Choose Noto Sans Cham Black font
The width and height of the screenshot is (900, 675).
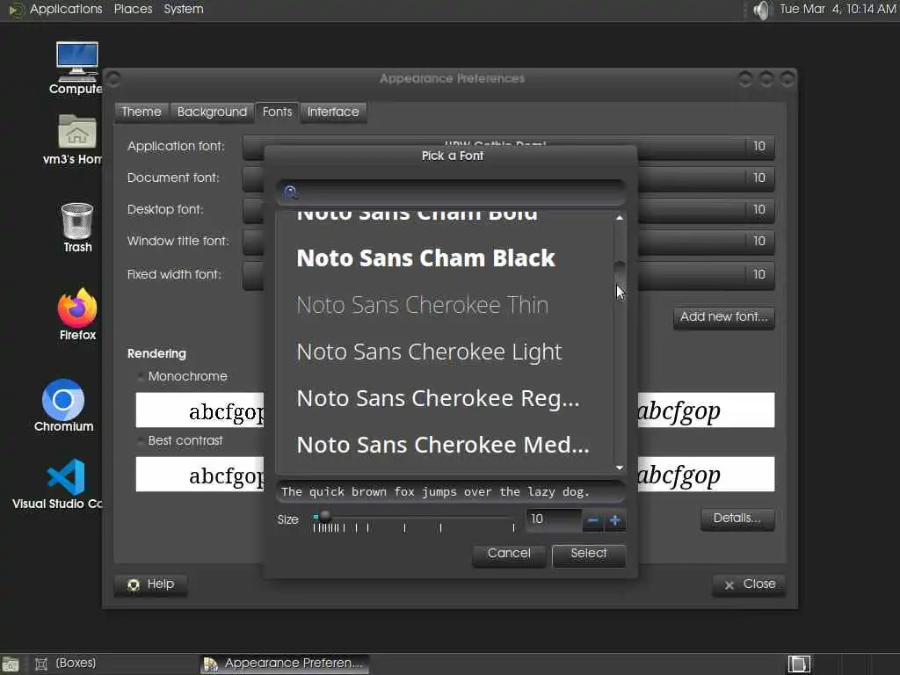click(444, 258)
